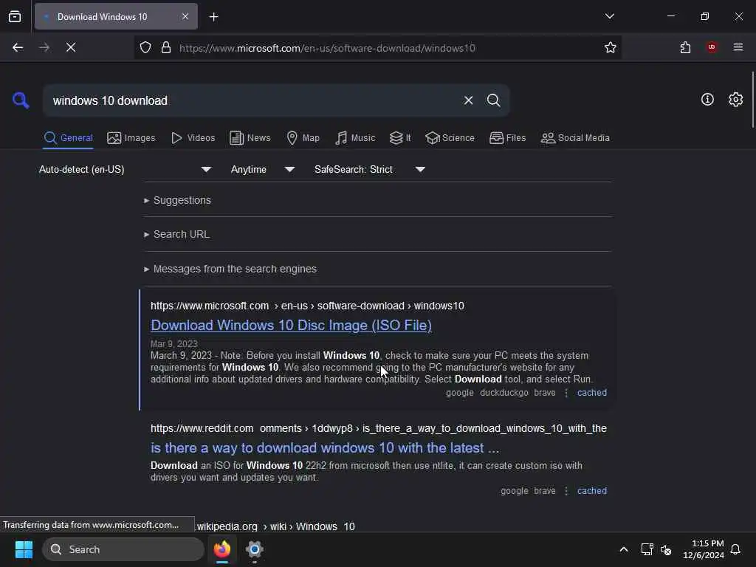Open the search engine info icon
This screenshot has height=567, width=756.
point(707,100)
